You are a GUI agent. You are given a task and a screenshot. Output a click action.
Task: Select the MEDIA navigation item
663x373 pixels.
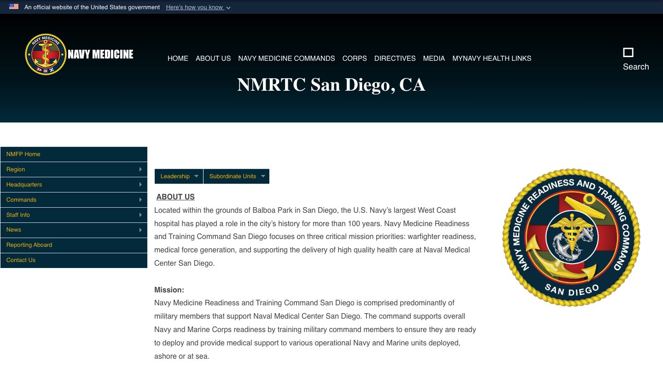(434, 58)
